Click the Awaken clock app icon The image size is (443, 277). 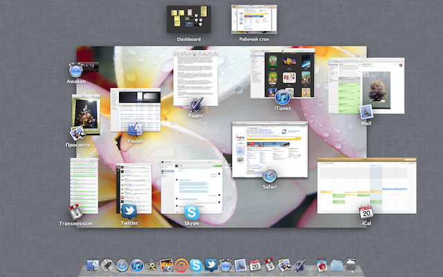[x=76, y=70]
